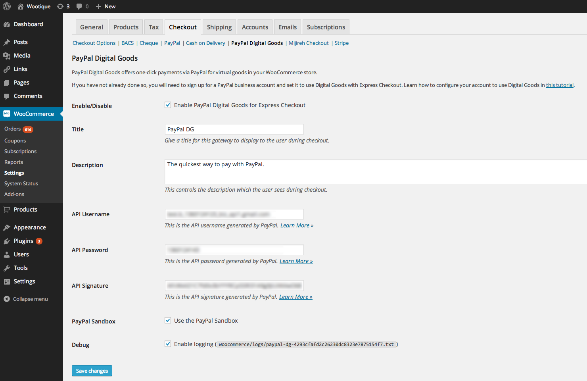Click the log file path paypal-dg text

tap(306, 344)
